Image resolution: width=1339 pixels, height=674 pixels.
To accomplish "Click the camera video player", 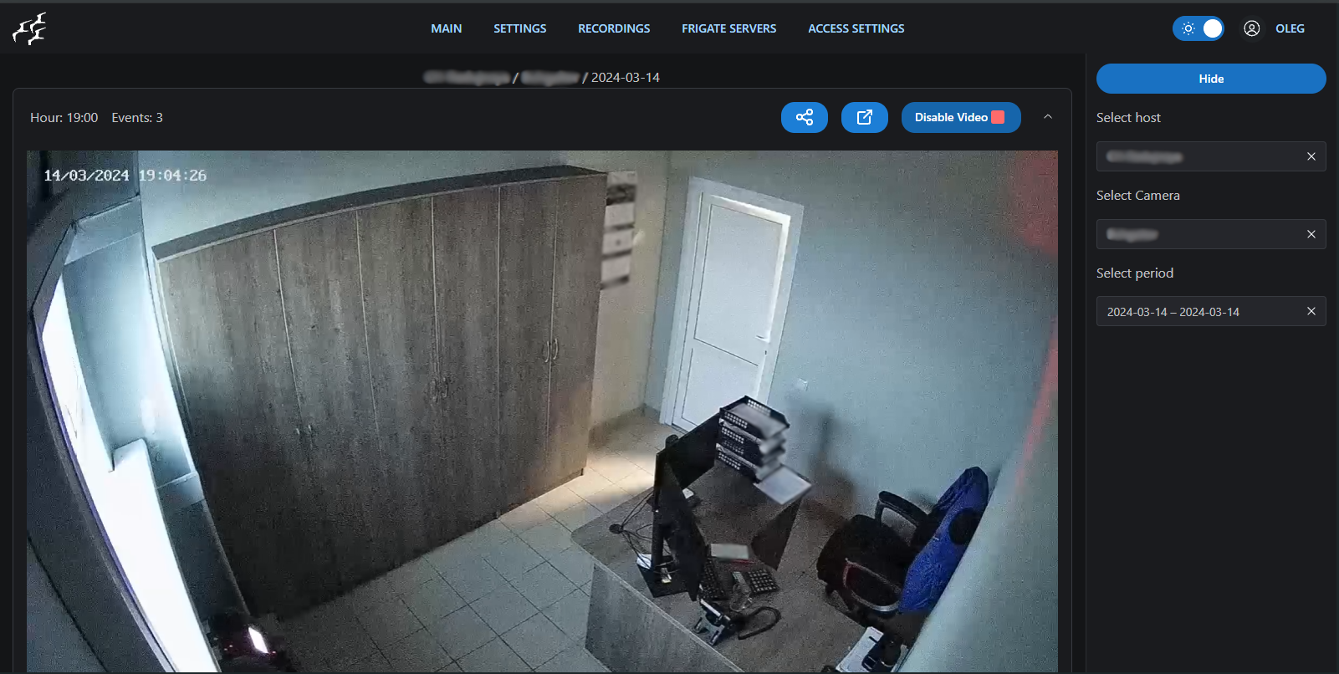I will tap(542, 410).
